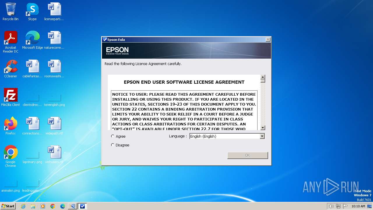Select the Google Chrome desktop shortcut
Screen dimensions: 373x210
[10, 156]
